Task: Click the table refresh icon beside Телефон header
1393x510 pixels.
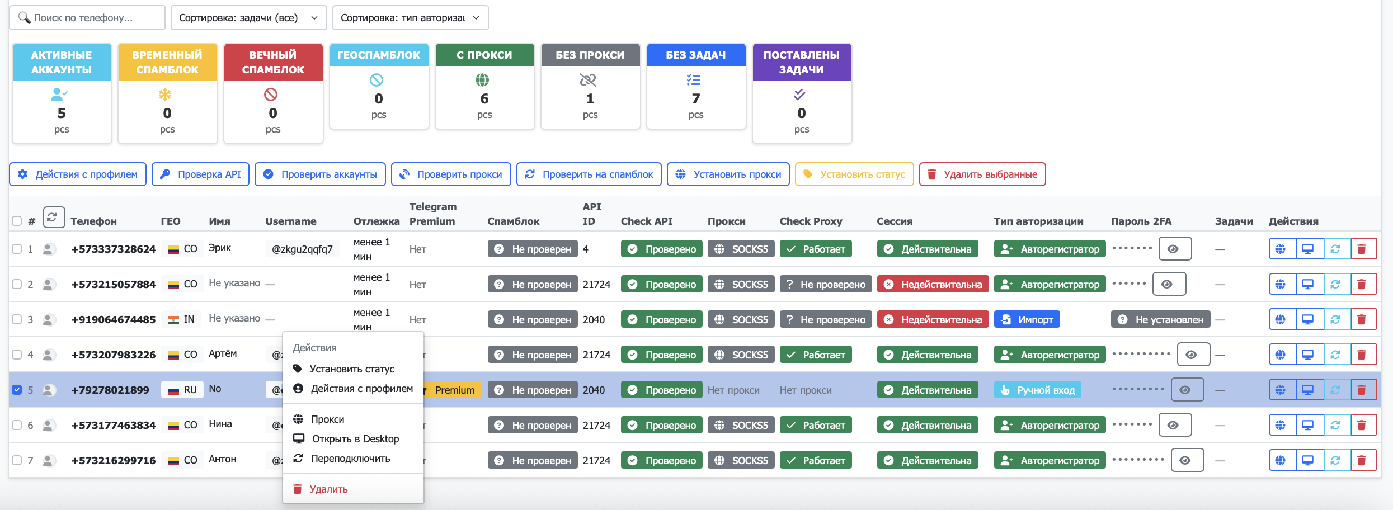Action: pyautogui.click(x=53, y=218)
